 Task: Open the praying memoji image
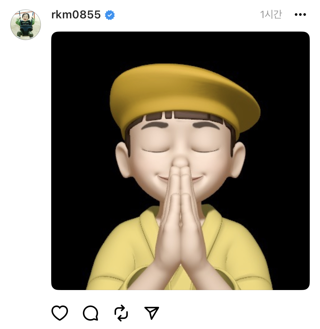tap(180, 161)
